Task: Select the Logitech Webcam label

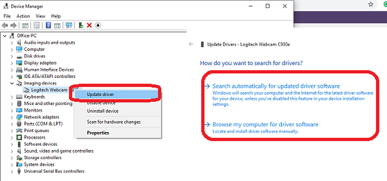Action: [49, 90]
